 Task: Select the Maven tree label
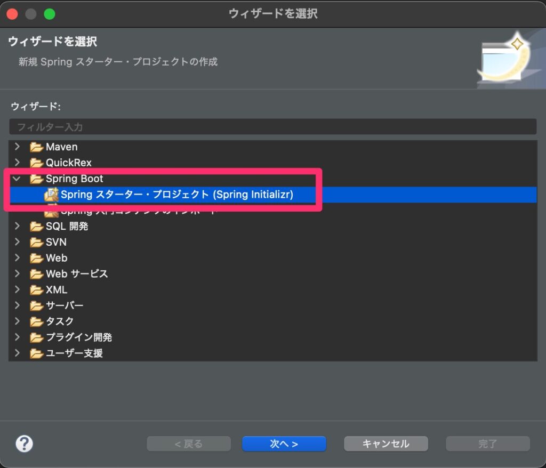point(62,147)
